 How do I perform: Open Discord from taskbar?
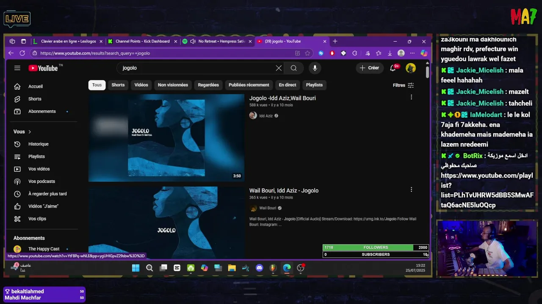point(260,268)
